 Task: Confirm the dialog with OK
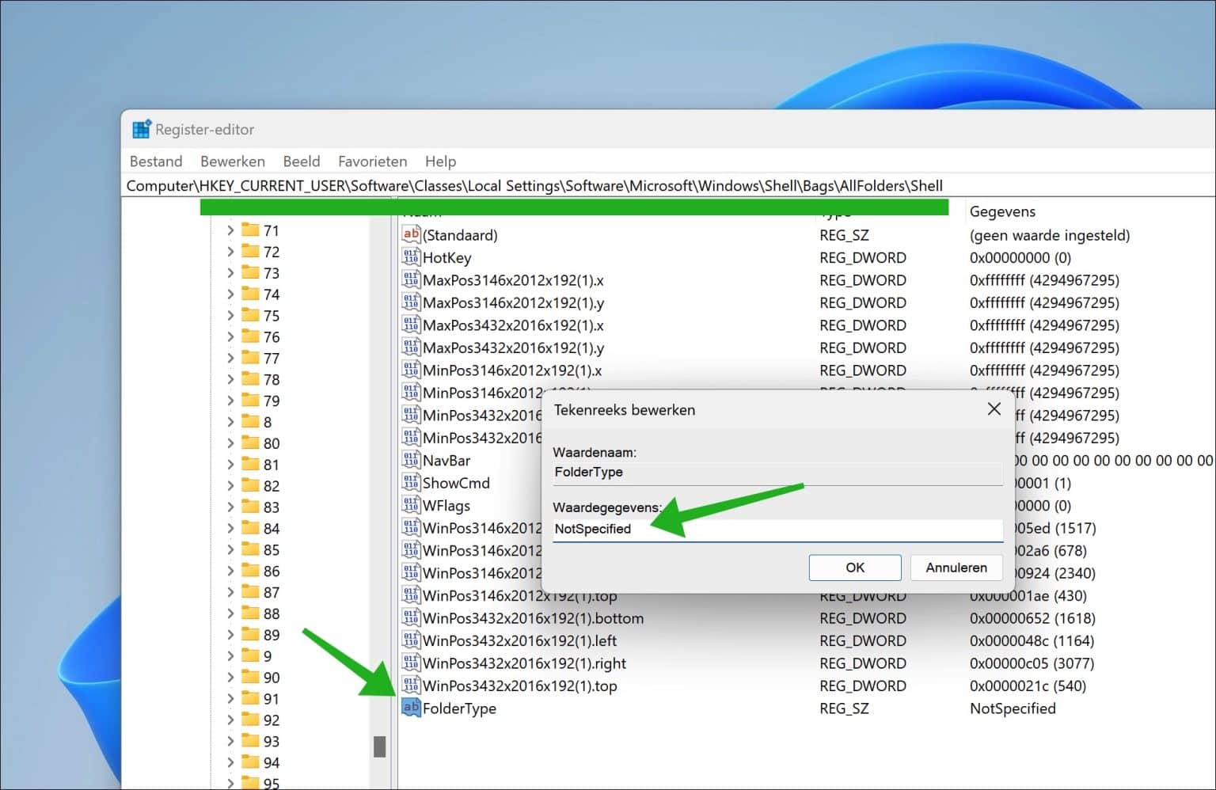point(854,568)
